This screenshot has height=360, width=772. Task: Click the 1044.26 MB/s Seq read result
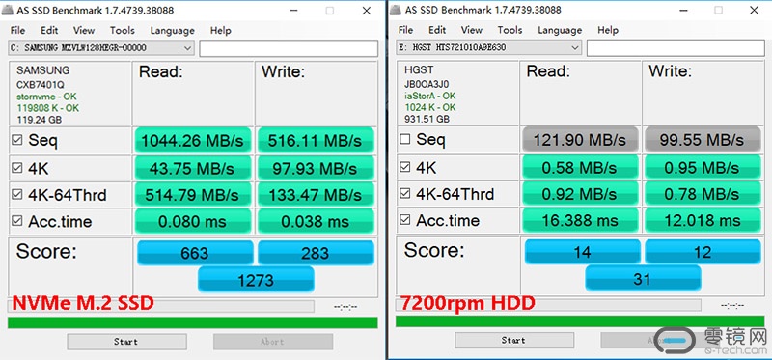[192, 141]
